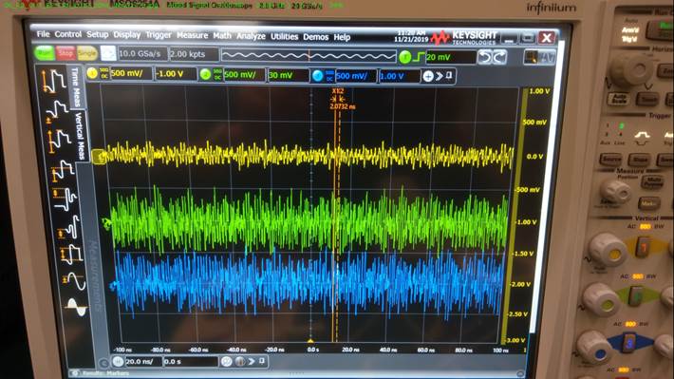Click the 20 mV trigger level field
This screenshot has width=674, height=379.
[451, 57]
